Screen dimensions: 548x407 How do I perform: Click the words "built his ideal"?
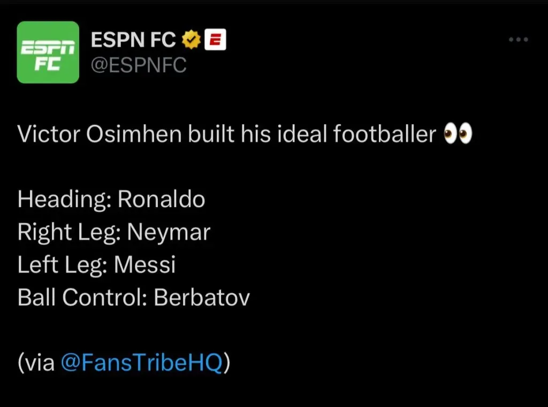258,134
